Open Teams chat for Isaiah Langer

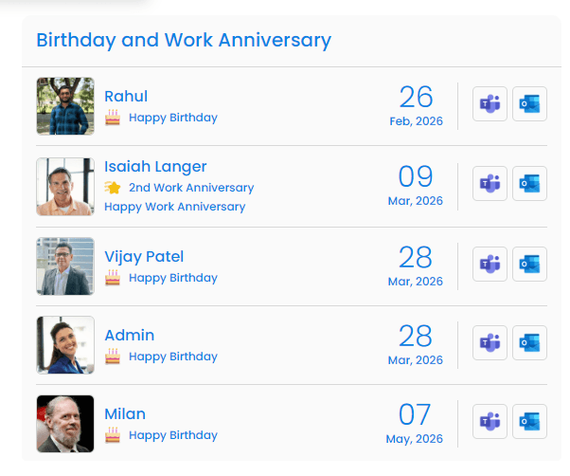(x=490, y=184)
